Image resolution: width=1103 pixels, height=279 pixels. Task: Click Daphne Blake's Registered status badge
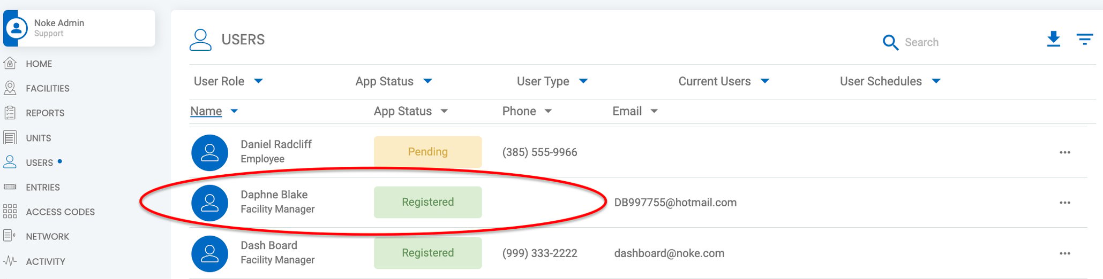pyautogui.click(x=427, y=202)
